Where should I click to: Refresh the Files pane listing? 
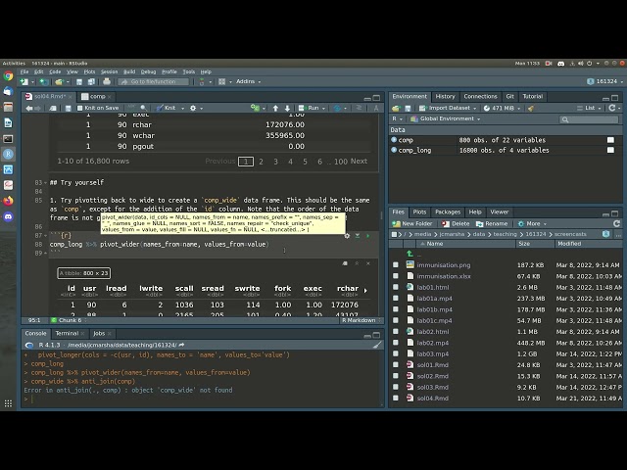click(616, 223)
